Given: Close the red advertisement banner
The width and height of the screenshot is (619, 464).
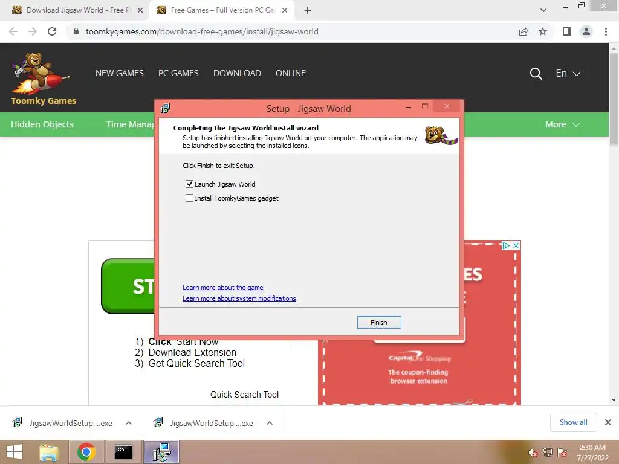Looking at the screenshot, I should [516, 245].
